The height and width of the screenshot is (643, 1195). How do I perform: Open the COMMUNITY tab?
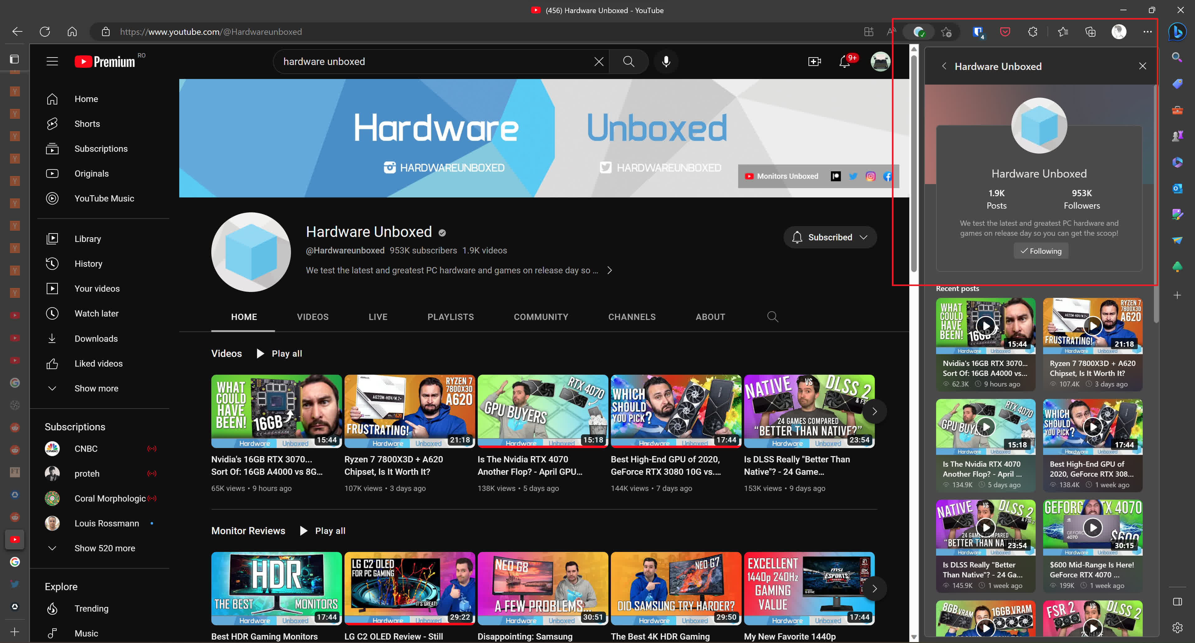tap(541, 317)
